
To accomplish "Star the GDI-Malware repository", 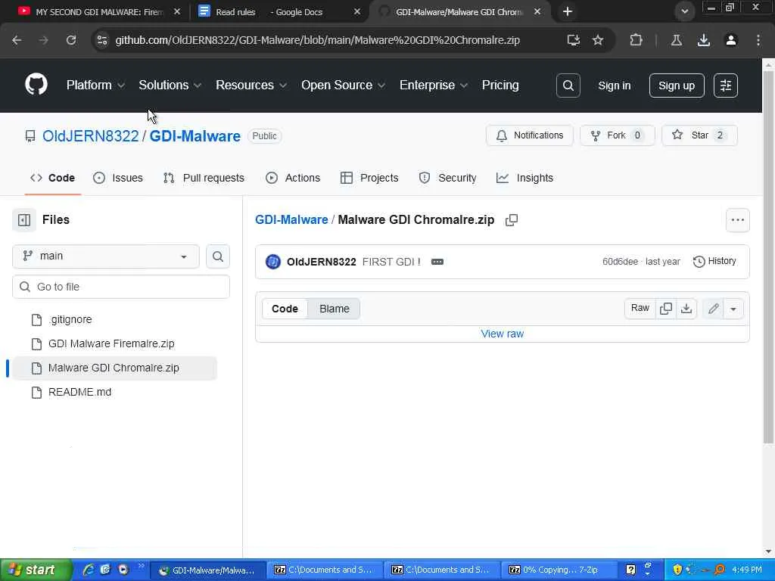I will [x=699, y=135].
